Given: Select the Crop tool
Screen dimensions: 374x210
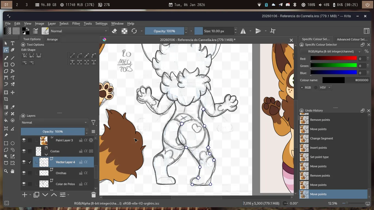Looking at the screenshot, I should click(x=6, y=99).
